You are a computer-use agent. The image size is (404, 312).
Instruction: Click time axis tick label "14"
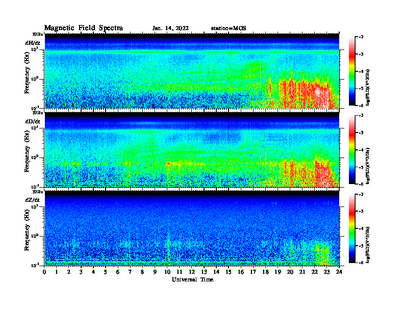tap(216, 272)
